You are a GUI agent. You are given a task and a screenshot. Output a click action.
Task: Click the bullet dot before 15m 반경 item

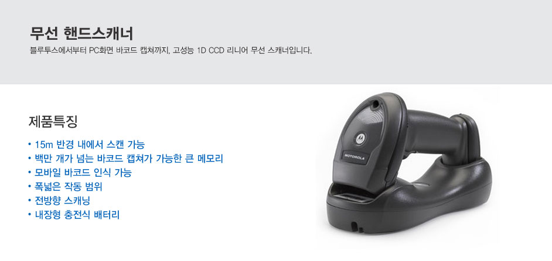point(29,145)
